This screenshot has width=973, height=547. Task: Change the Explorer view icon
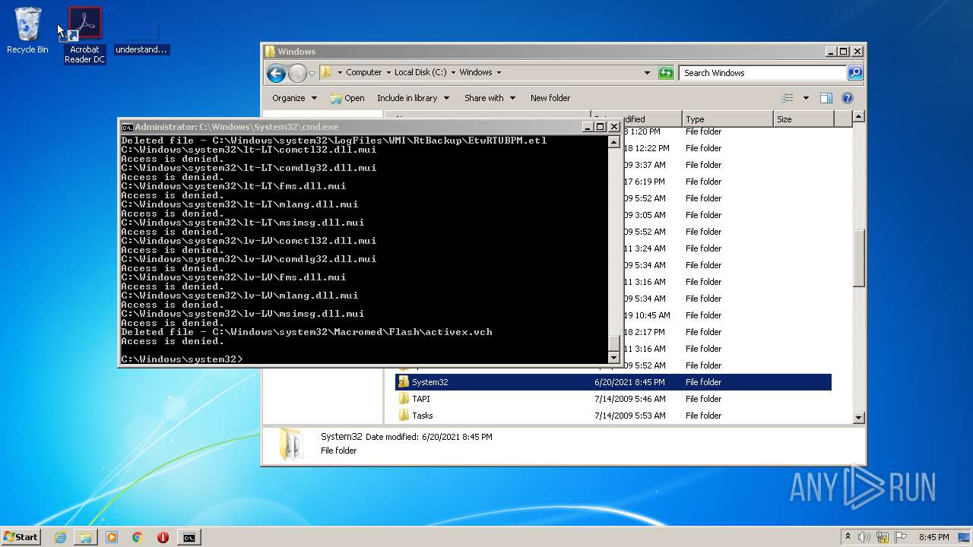[x=788, y=98]
